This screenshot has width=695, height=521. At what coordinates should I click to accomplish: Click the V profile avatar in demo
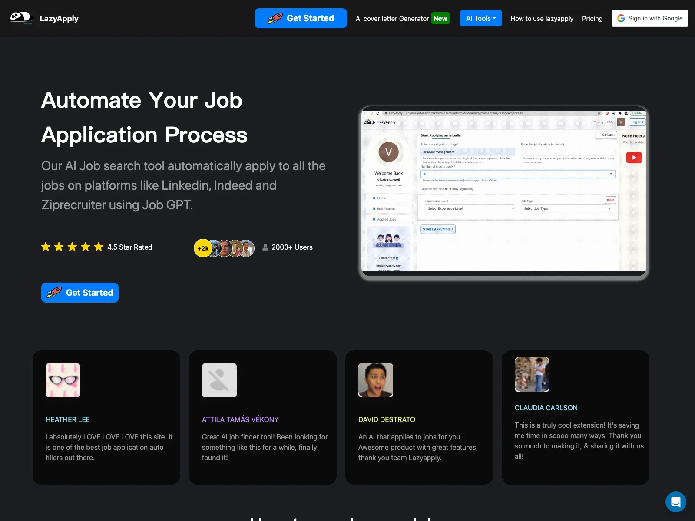tap(388, 152)
